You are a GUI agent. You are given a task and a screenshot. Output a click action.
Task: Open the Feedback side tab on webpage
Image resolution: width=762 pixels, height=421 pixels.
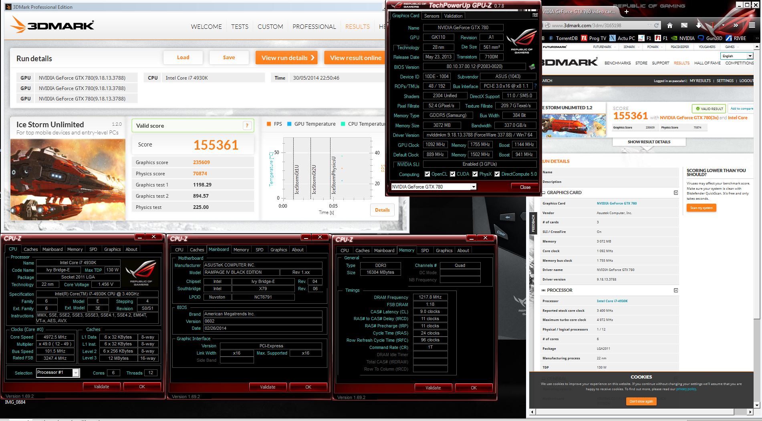[533, 223]
